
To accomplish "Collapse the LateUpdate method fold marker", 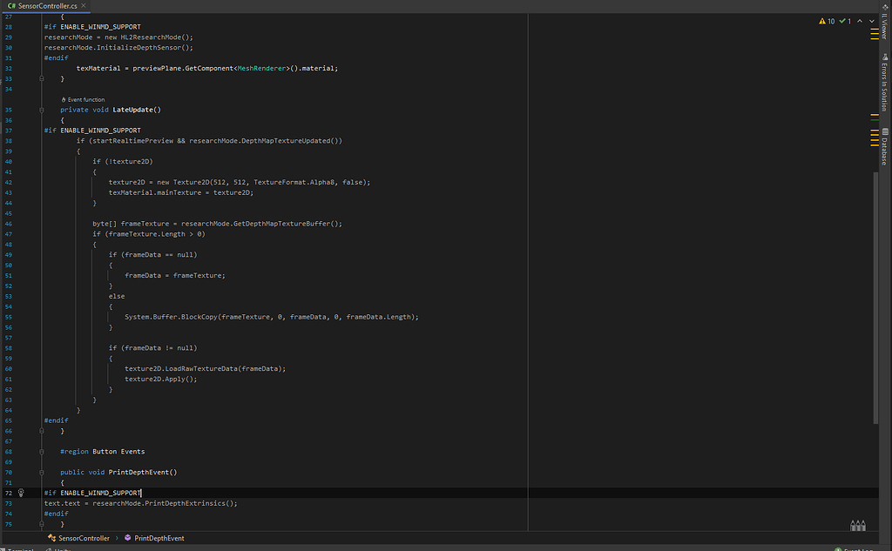I will 40,110.
